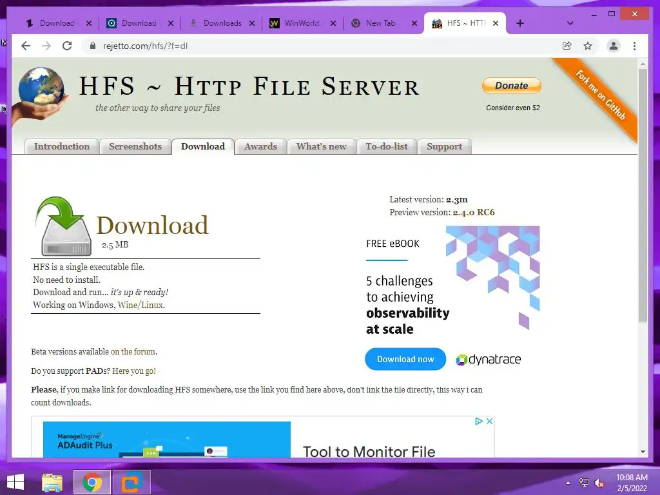660x495 pixels.
Task: Open the Awards tab
Action: 260,146
